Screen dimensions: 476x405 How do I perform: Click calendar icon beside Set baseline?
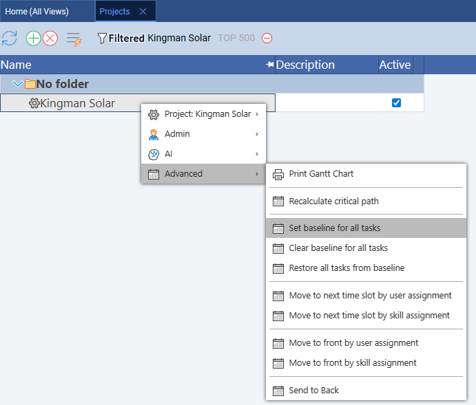coord(278,228)
